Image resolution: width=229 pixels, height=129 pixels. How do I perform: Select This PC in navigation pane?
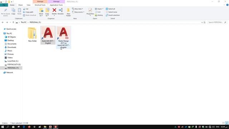pos(9,33)
